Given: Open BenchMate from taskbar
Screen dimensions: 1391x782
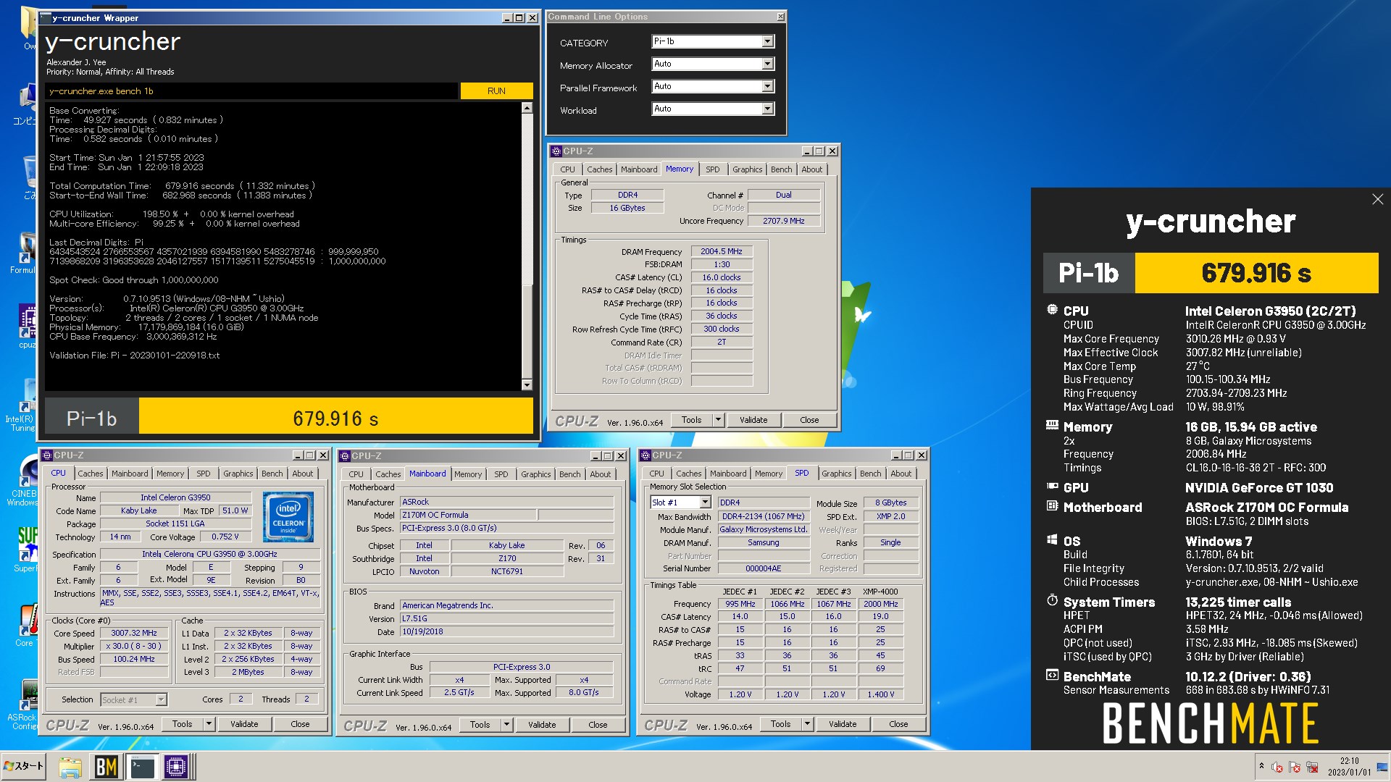Looking at the screenshot, I should point(106,767).
